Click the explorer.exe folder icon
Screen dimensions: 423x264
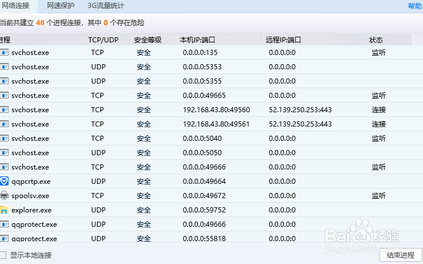[x=4, y=210]
